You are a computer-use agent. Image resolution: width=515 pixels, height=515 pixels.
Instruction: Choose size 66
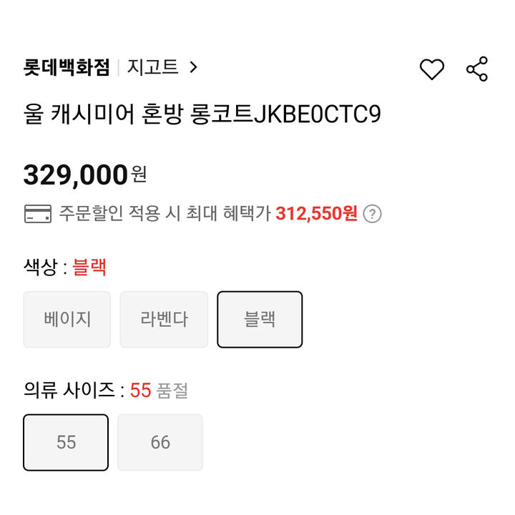tap(160, 443)
